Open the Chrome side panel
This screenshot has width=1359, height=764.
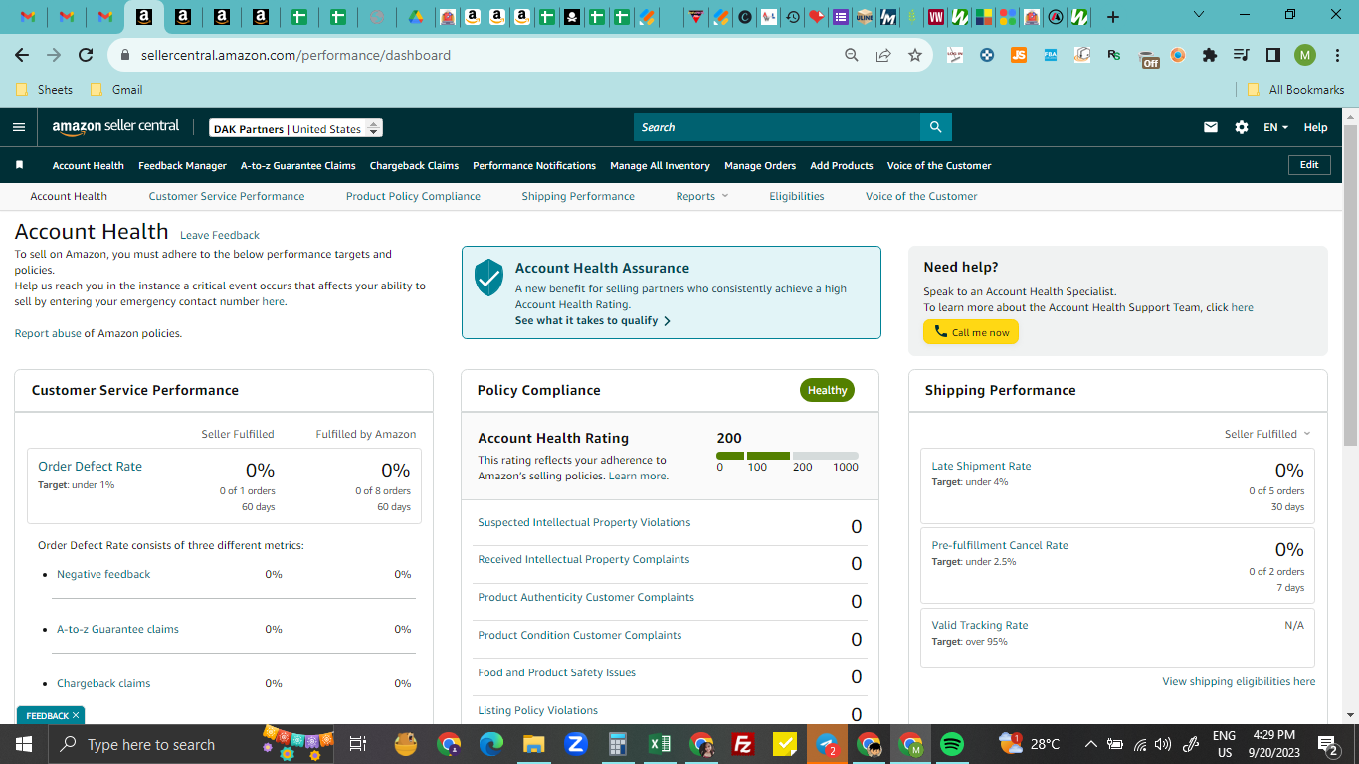pyautogui.click(x=1273, y=56)
